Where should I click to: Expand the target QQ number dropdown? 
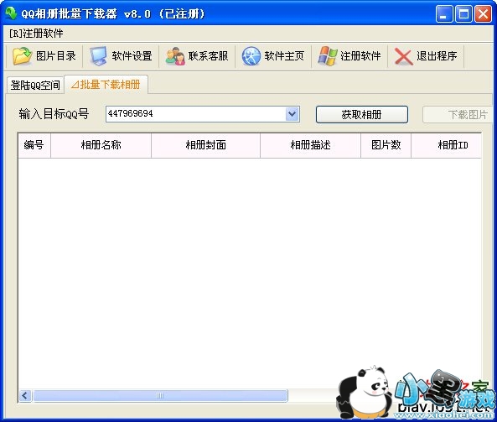[x=293, y=114]
